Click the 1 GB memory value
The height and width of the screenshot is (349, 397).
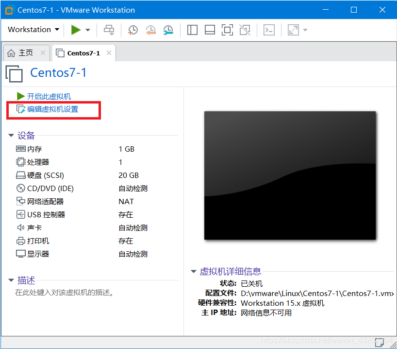click(x=126, y=149)
